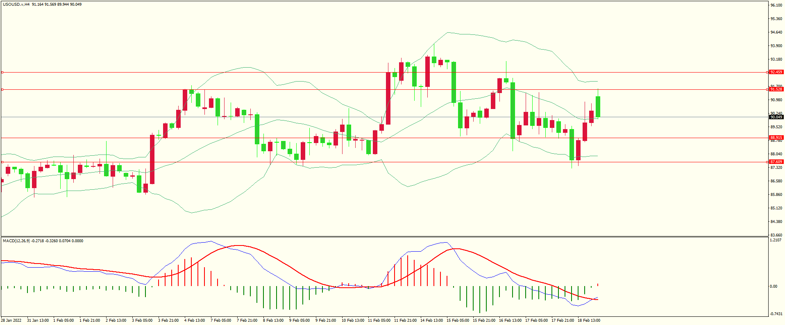Viewport: 785px width, 325px height.
Task: Click the 96.100 price scale label
Action: (776, 5)
